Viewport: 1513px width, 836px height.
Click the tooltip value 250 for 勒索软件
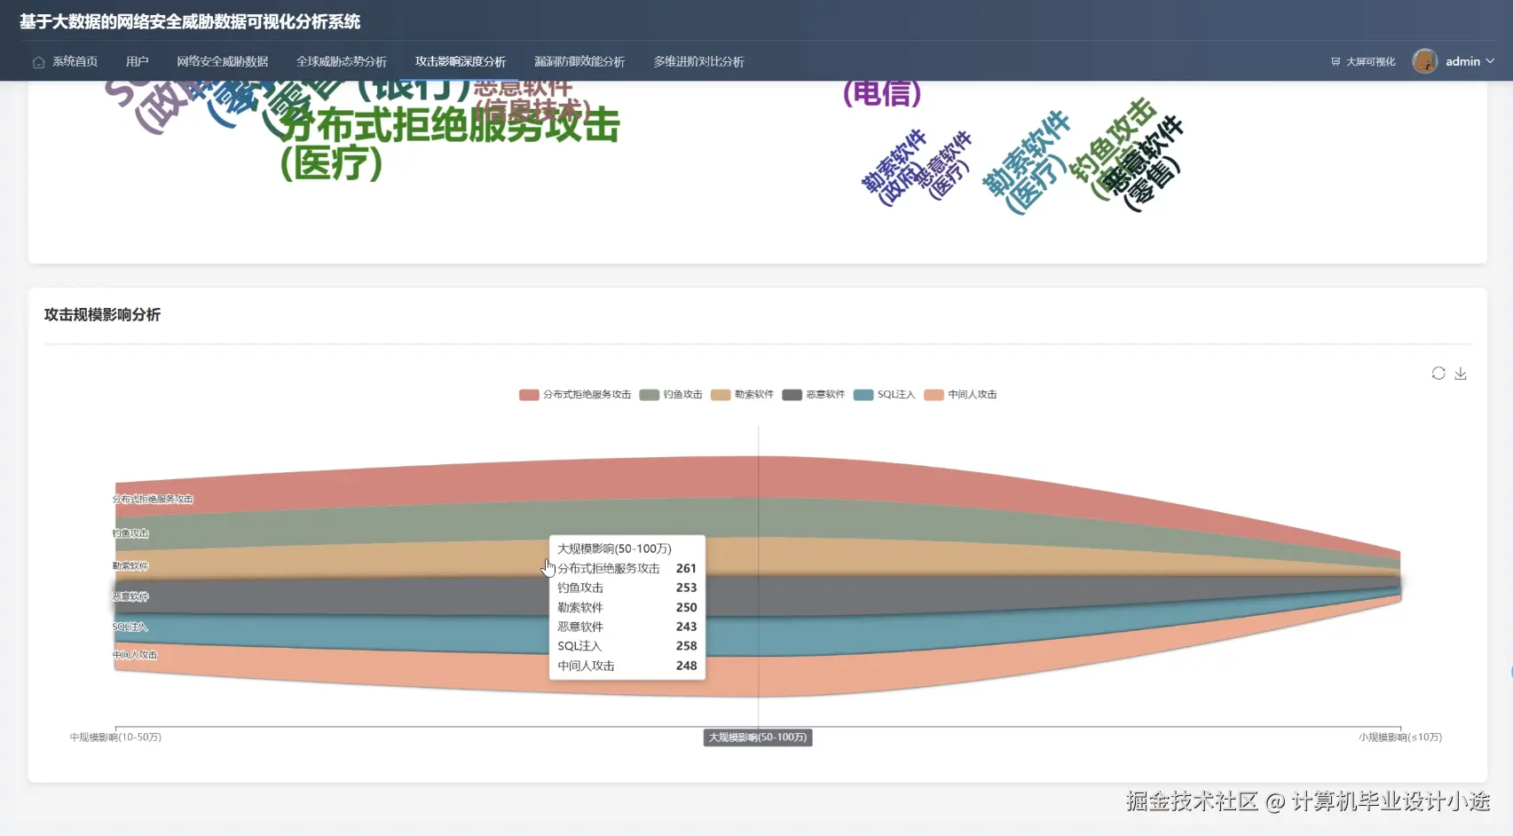[x=686, y=607]
